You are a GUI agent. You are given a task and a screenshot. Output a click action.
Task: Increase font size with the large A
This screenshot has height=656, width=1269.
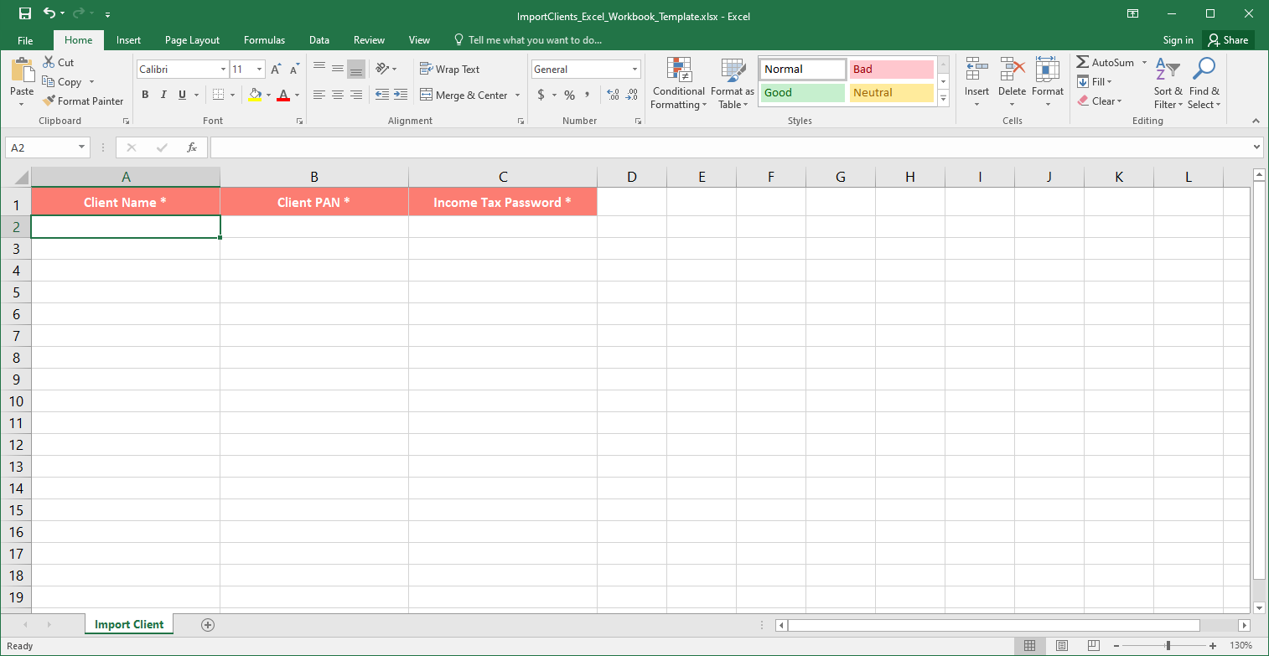(x=277, y=70)
